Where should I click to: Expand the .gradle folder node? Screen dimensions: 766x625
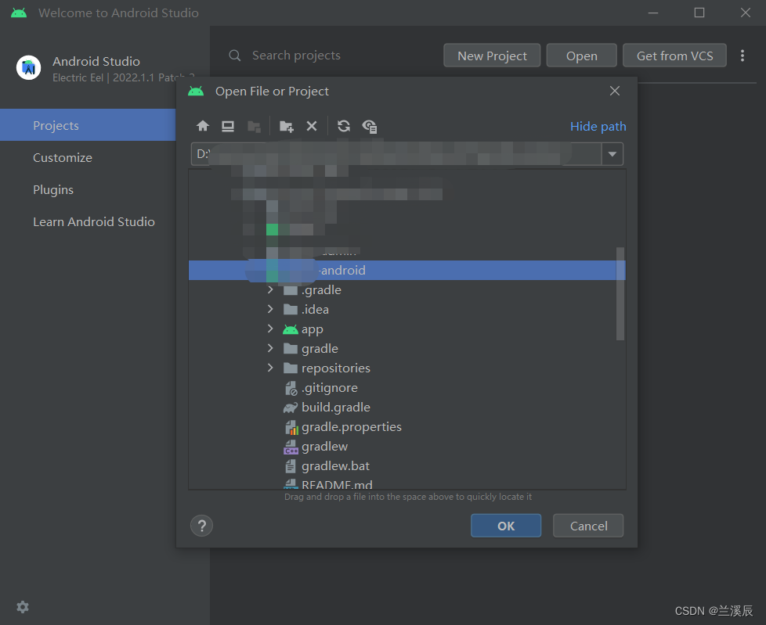[270, 289]
